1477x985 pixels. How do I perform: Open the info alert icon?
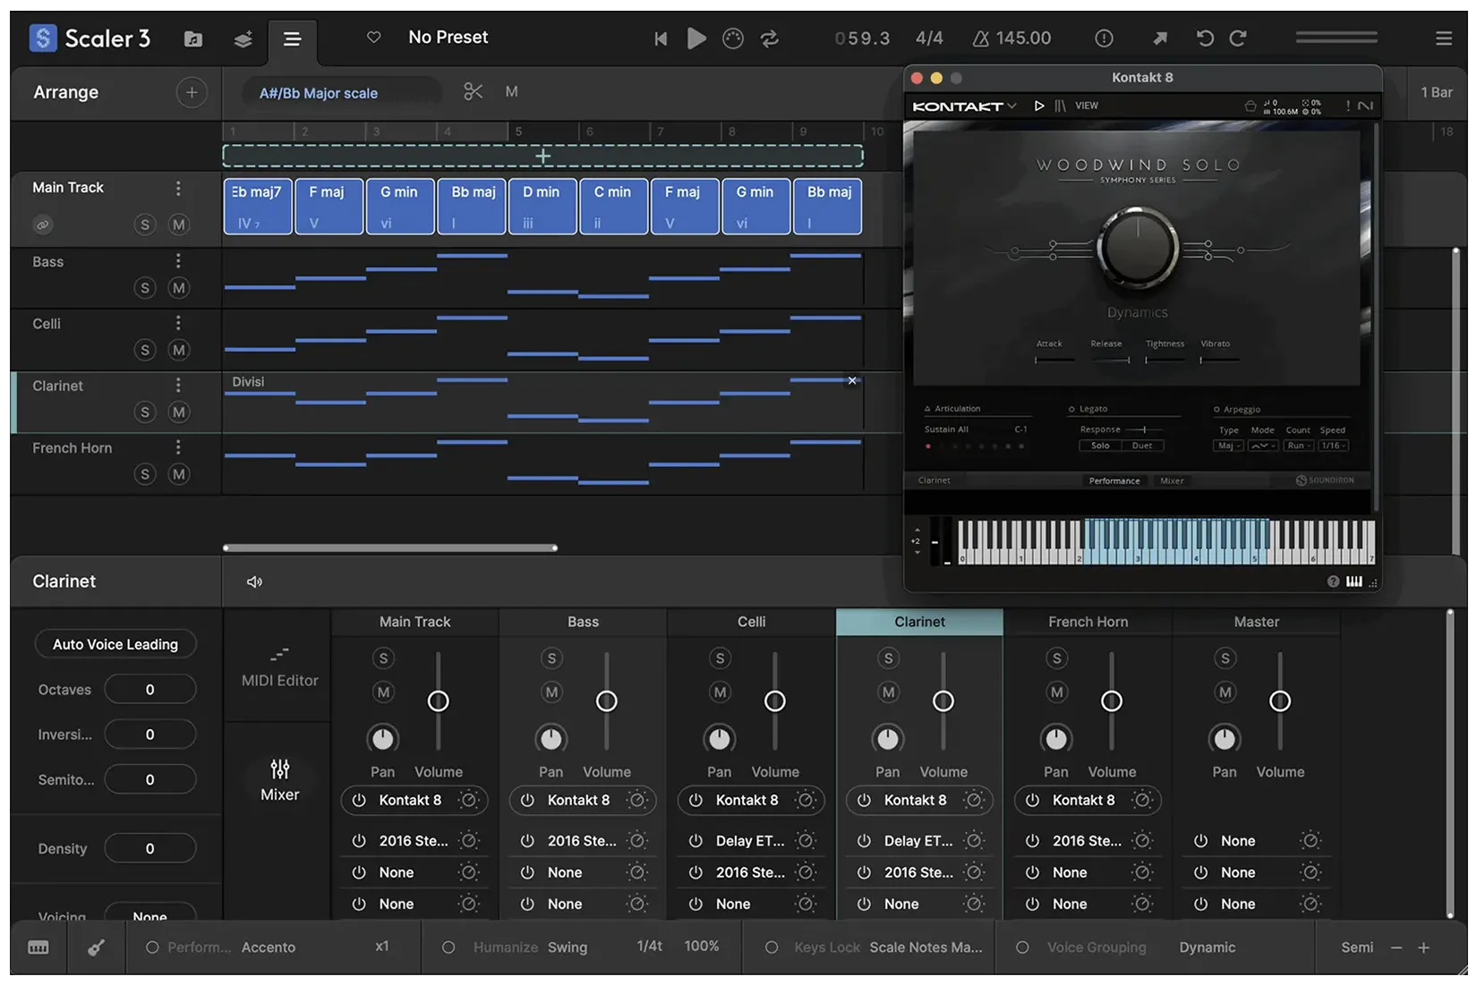(1104, 38)
